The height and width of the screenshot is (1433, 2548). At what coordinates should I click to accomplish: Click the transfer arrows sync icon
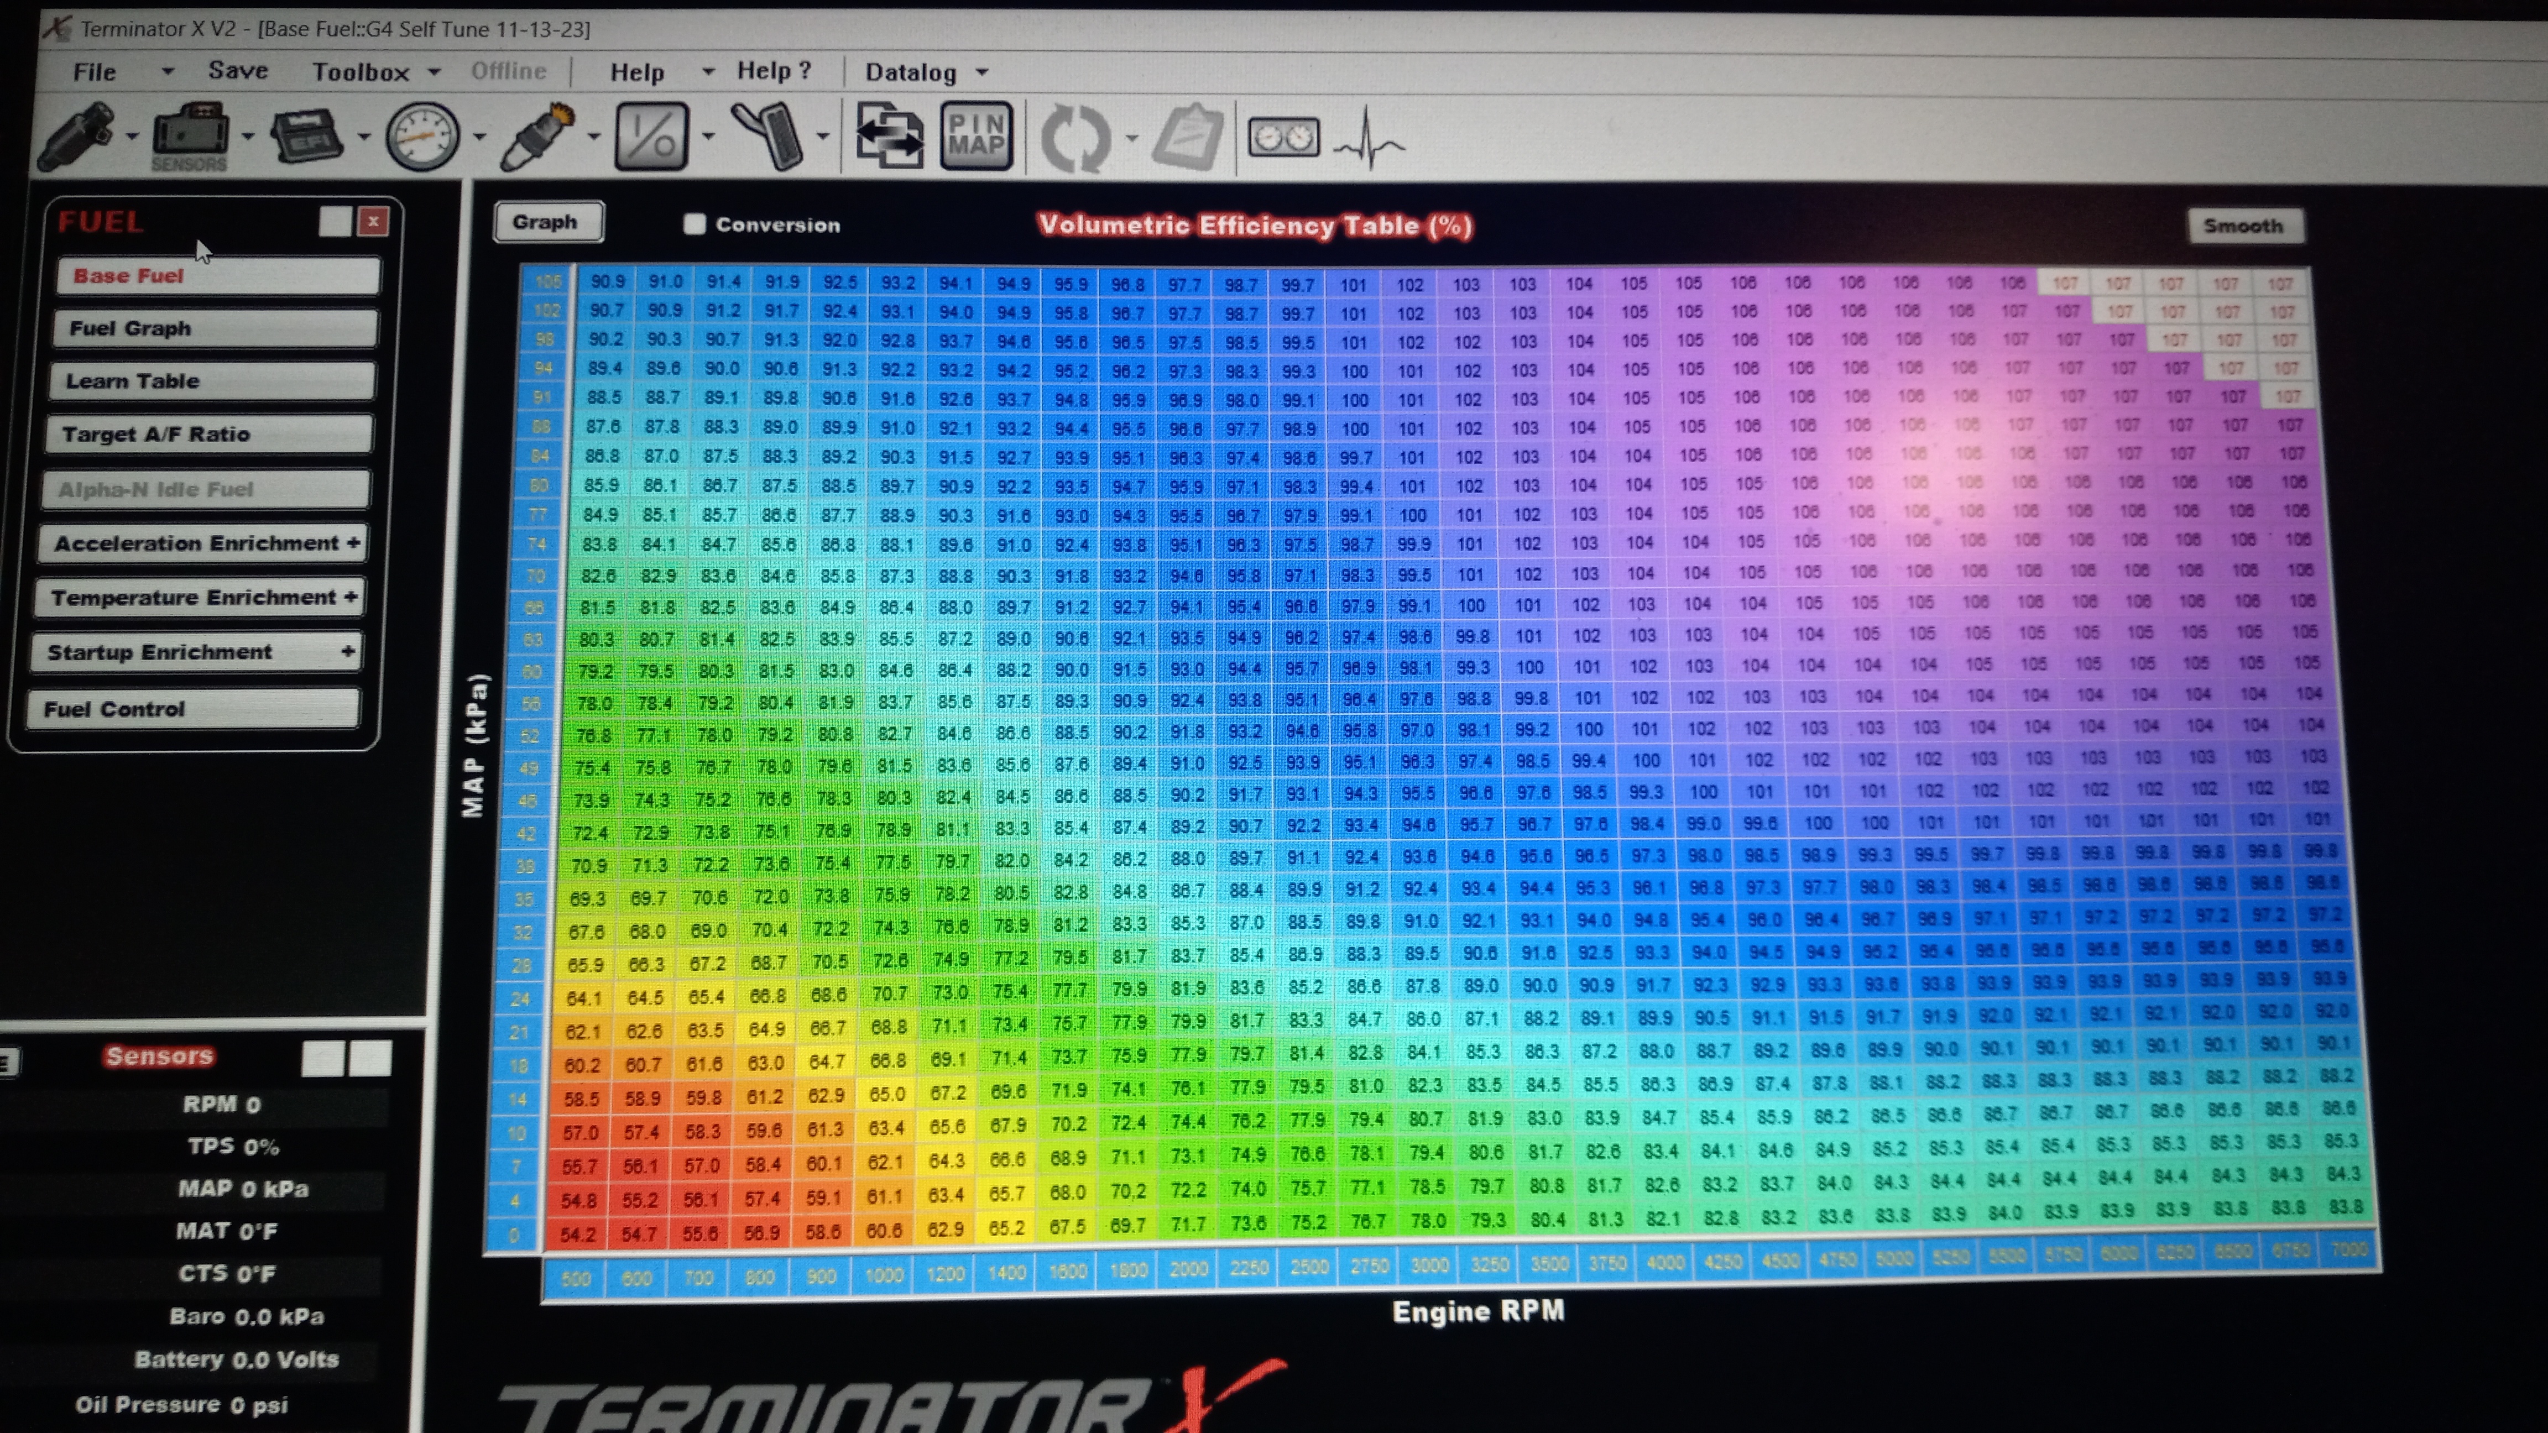pyautogui.click(x=889, y=137)
